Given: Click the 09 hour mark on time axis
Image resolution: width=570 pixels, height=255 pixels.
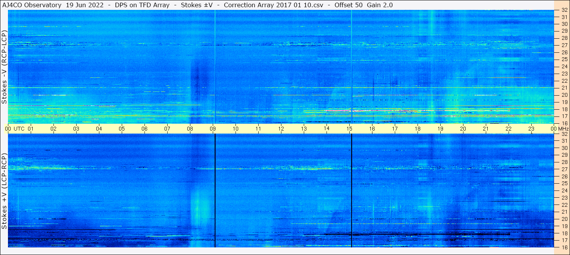Looking at the screenshot, I should click(x=213, y=129).
